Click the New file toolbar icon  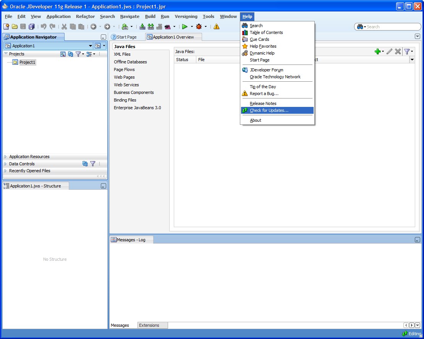6,26
